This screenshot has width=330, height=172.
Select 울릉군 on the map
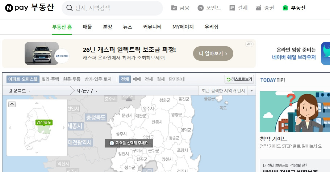pos(209,99)
